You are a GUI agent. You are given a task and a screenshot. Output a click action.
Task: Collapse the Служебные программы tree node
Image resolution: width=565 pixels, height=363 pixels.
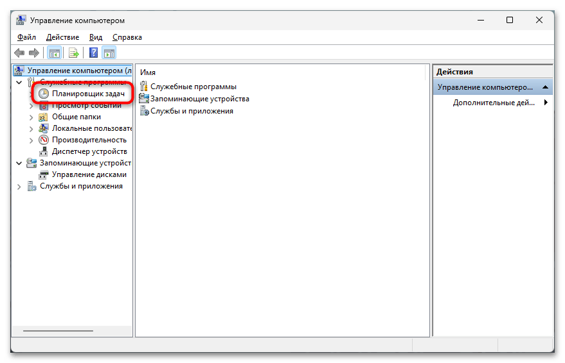click(x=19, y=82)
